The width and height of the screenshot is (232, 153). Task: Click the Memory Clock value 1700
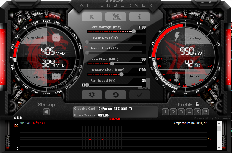[x=142, y=70]
